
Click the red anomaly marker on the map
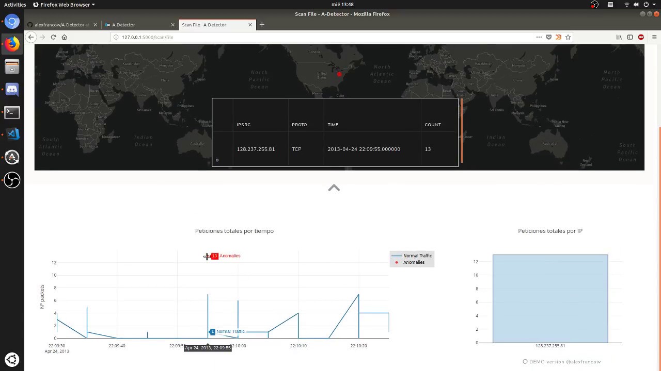click(339, 74)
